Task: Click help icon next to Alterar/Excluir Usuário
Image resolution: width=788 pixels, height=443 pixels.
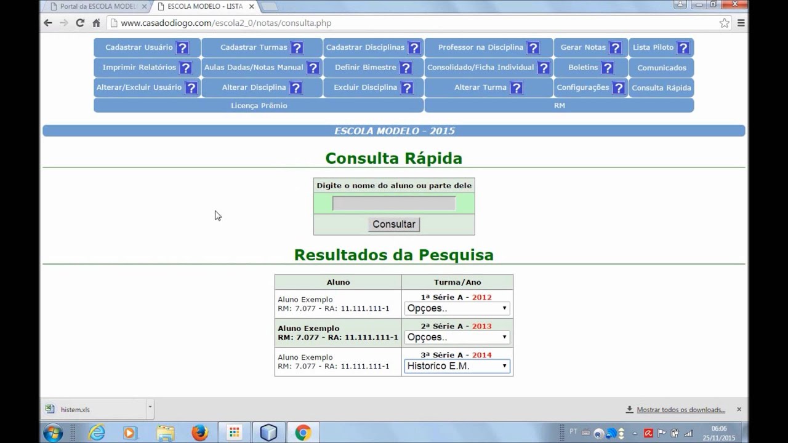Action: (x=191, y=88)
